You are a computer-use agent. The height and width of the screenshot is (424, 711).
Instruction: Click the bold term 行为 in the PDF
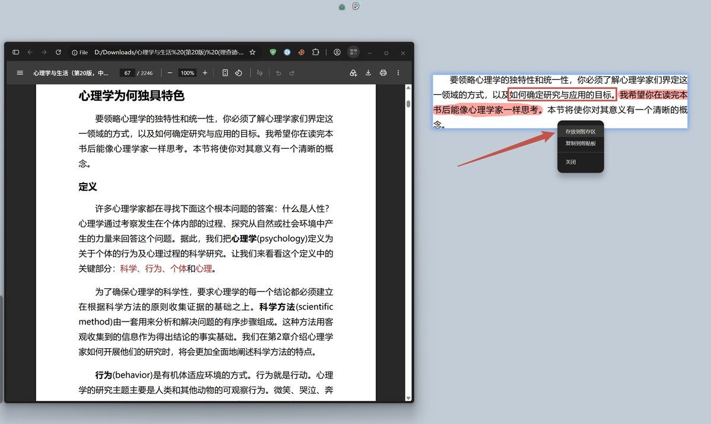coord(104,375)
